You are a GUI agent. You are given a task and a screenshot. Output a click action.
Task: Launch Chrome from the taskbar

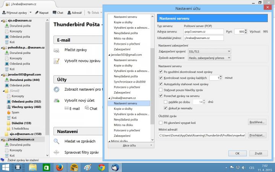tap(101, 167)
